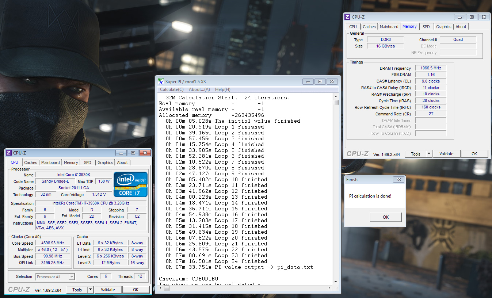This screenshot has width=492, height=298.
Task: Click the Loop 24 finished line
Action: [x=216, y=261]
